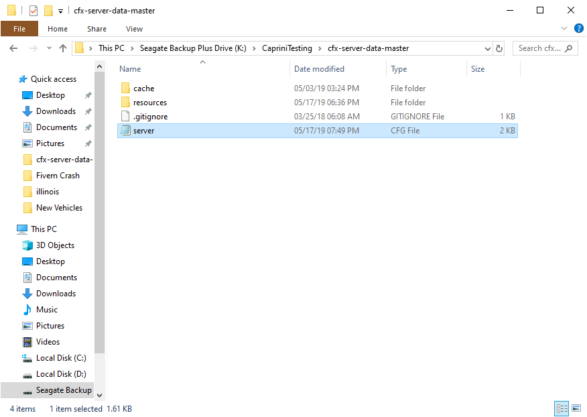Open the File ribbon tab
The width and height of the screenshot is (587, 417).
click(19, 29)
